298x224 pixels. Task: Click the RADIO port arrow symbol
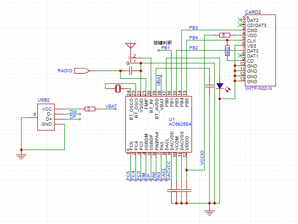tap(82, 70)
